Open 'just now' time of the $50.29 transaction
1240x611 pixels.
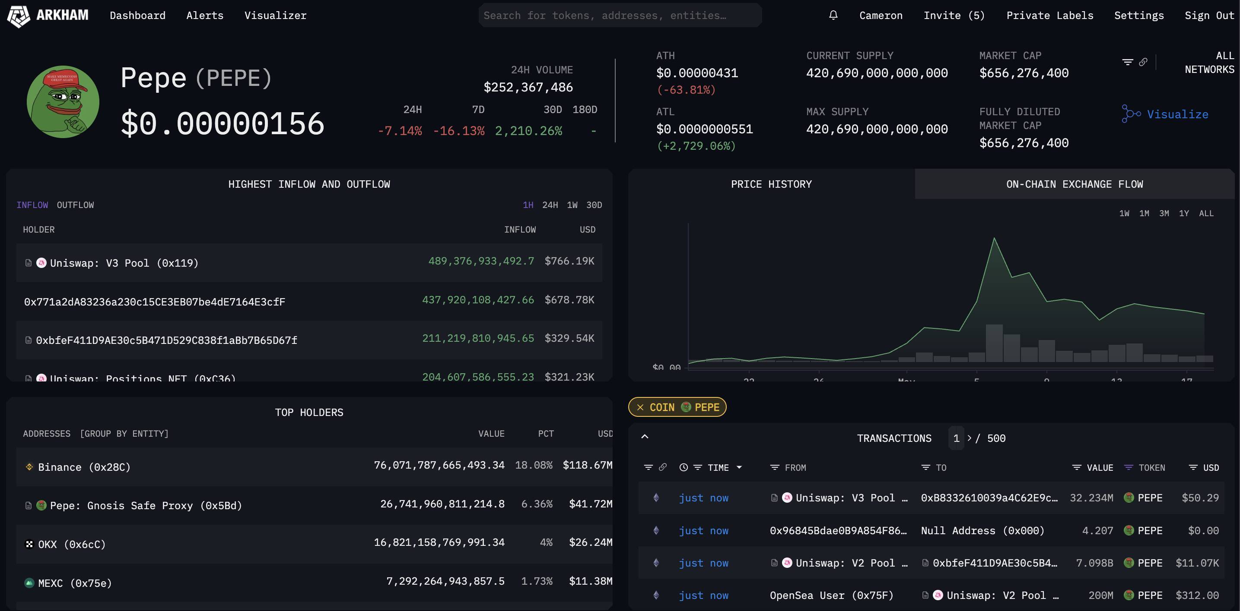703,498
